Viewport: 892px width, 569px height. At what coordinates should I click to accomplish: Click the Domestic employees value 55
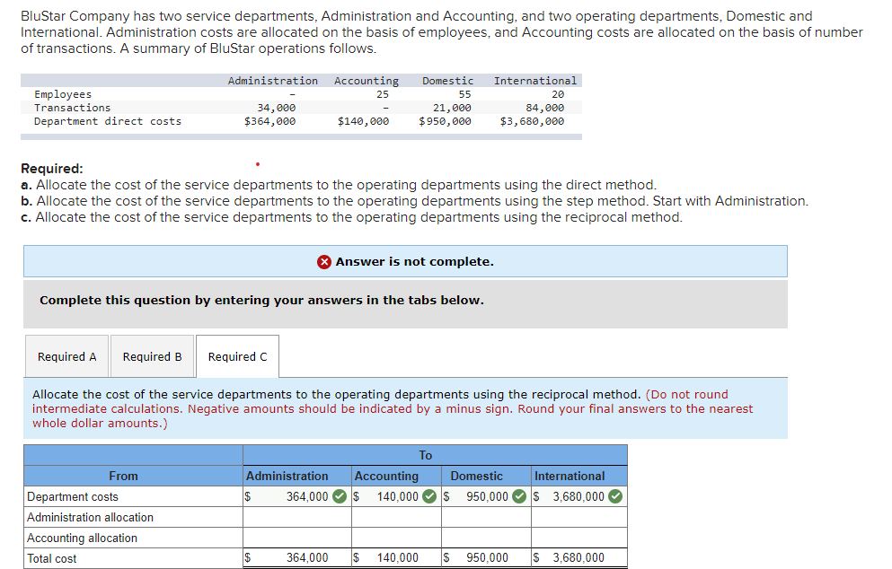coord(464,94)
